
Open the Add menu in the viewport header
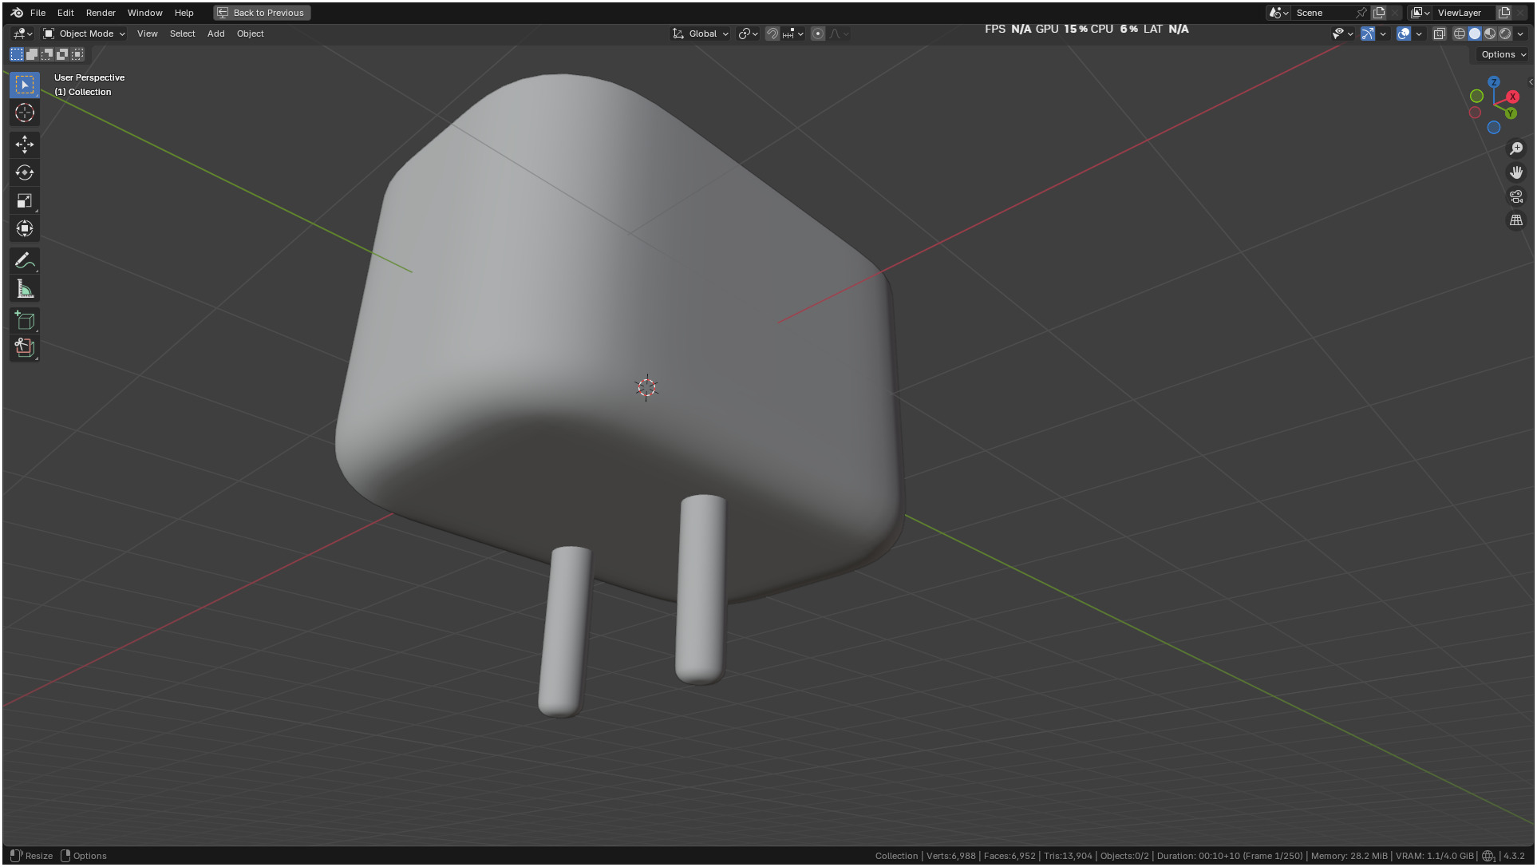[x=215, y=34]
